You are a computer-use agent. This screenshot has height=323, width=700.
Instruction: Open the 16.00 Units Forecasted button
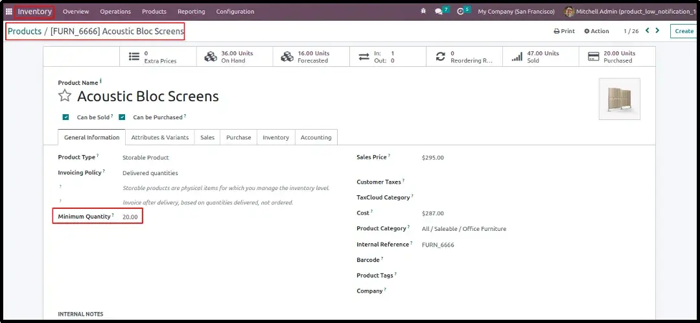[311, 56]
